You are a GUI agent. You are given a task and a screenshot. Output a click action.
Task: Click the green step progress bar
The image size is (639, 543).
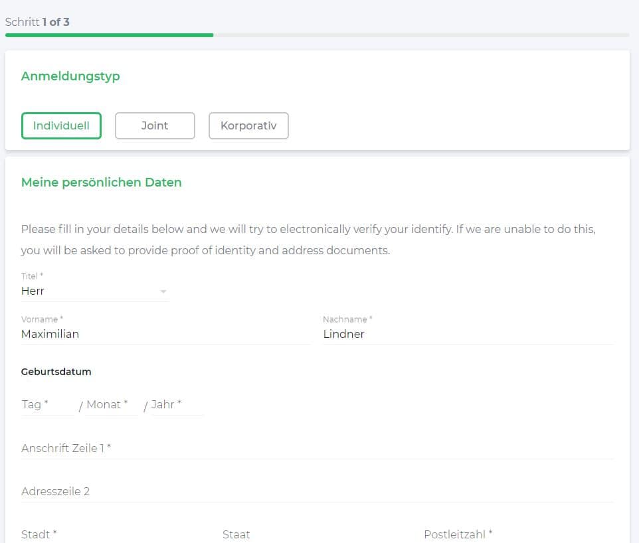coord(109,35)
